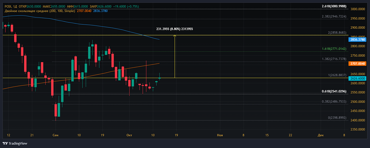
Task: Select the 231.3955 (8.80%) measurement label
Action: coord(175,29)
